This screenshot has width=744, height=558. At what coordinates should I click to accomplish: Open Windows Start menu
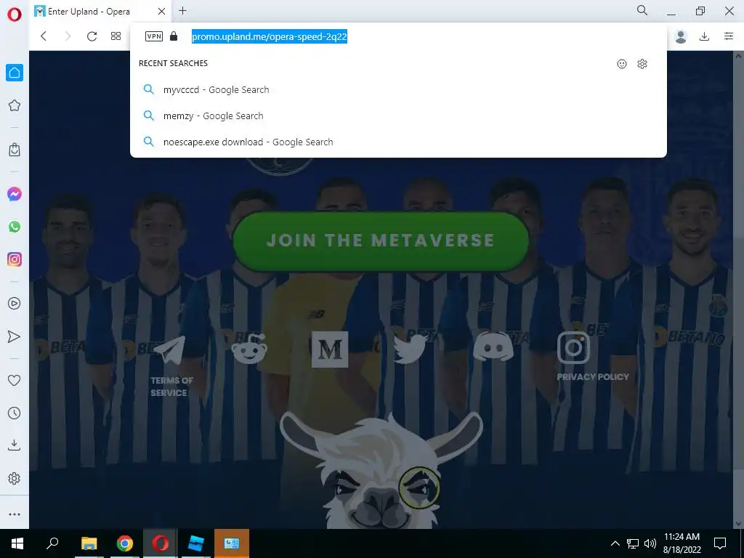[x=17, y=543]
